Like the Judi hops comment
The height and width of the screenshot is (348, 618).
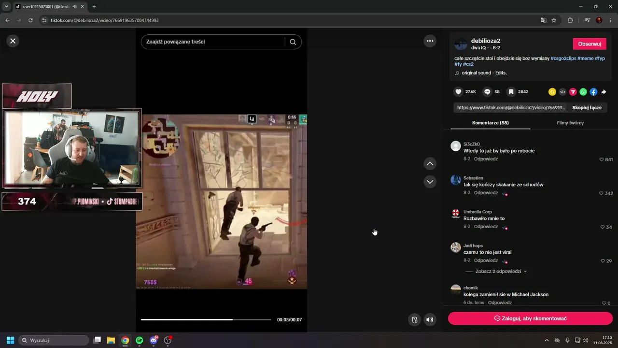pyautogui.click(x=603, y=261)
